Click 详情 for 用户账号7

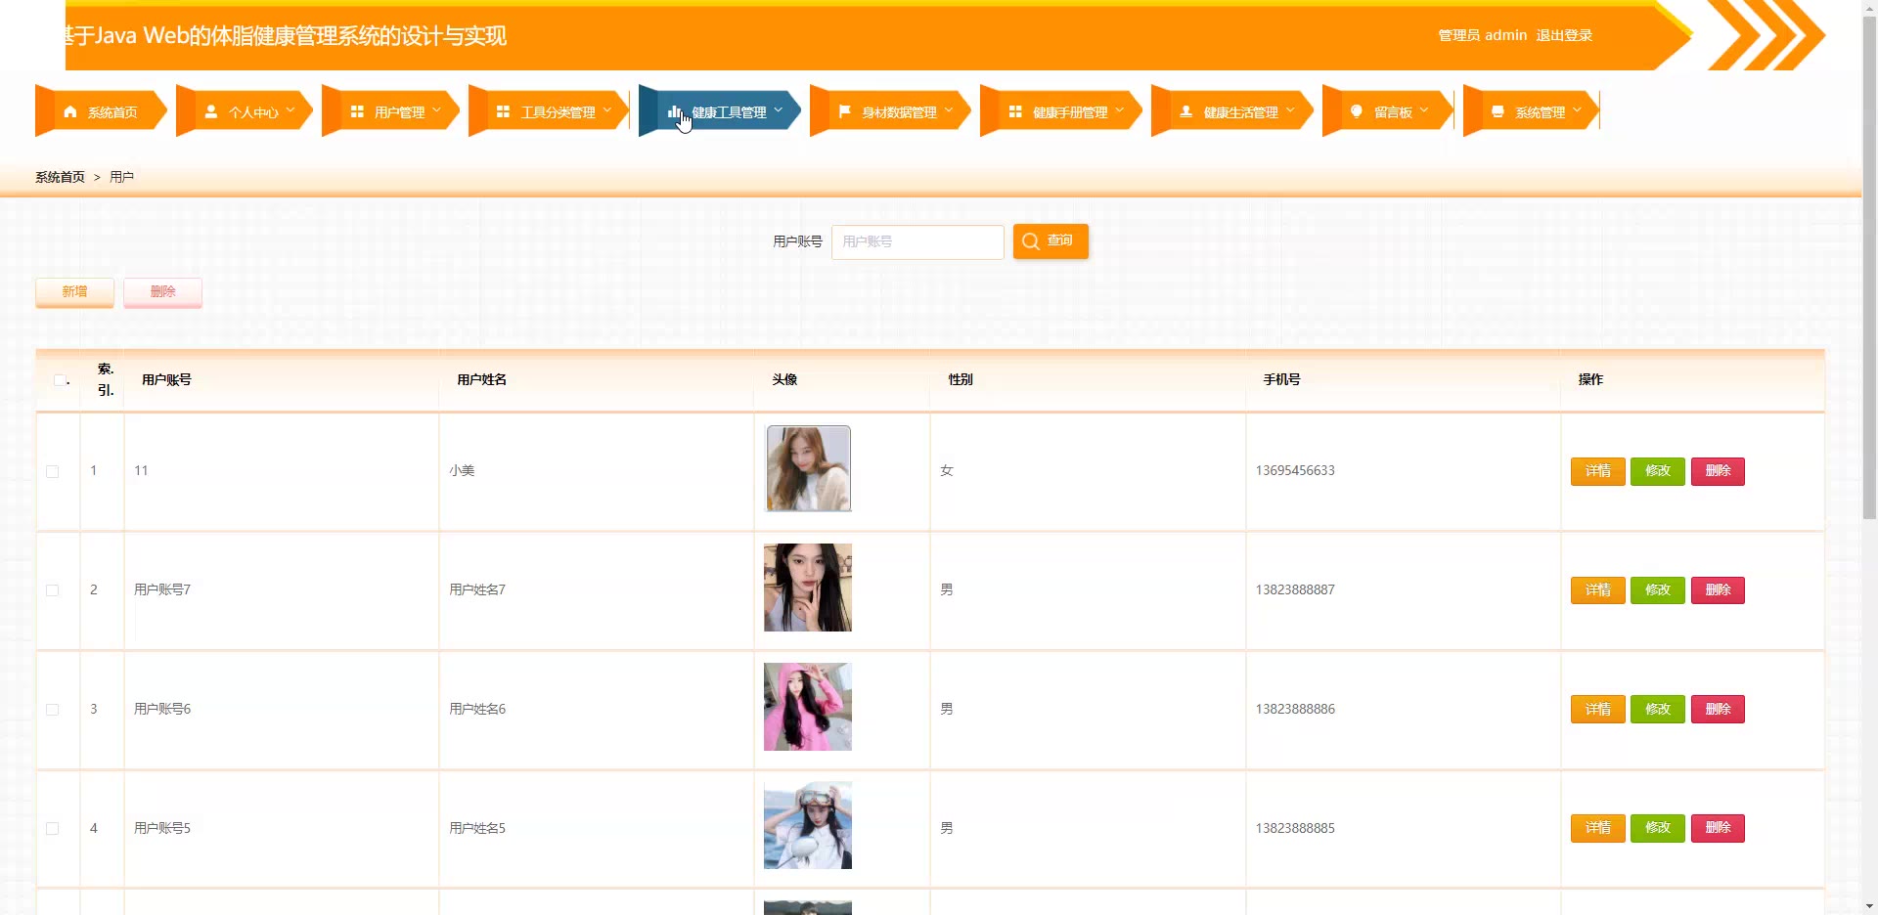[1597, 590]
